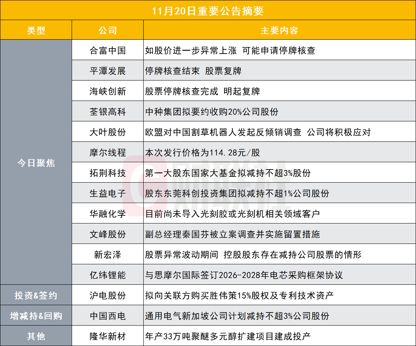Select company cell '隆华新材'
The image size is (416, 346).
point(108,336)
